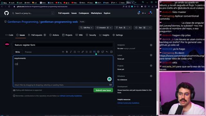Screen dimensions: 206x116
Task: Click Submit new issue button
Action: click(x=103, y=90)
